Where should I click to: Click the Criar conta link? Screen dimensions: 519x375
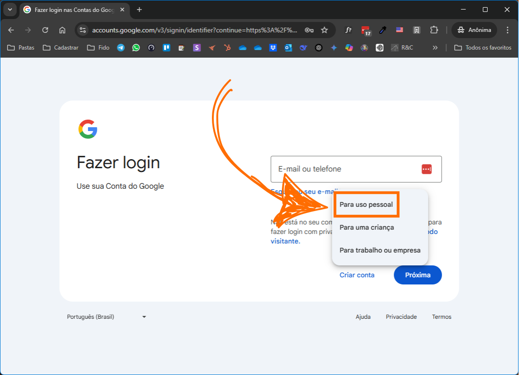(x=357, y=275)
